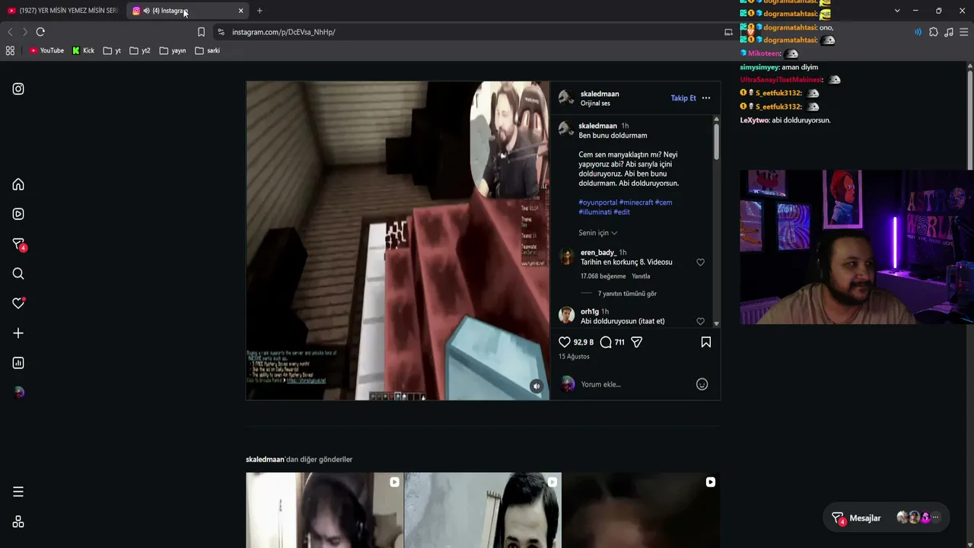
Task: Open orh1g commenter profile
Action: point(590,311)
